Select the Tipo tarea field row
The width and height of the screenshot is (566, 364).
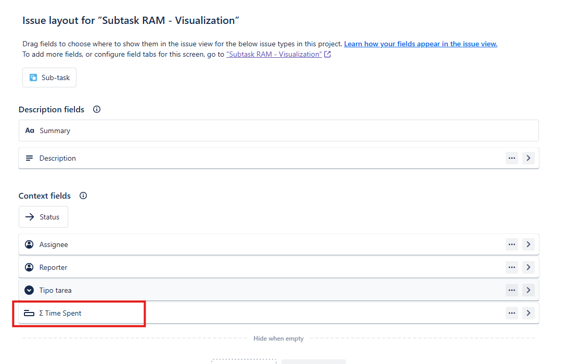pyautogui.click(x=279, y=290)
